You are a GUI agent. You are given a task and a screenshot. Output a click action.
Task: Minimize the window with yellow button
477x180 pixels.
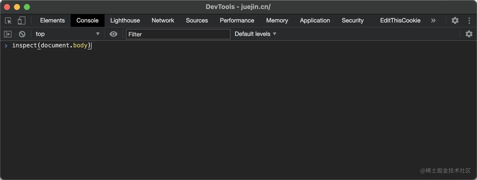(x=17, y=7)
